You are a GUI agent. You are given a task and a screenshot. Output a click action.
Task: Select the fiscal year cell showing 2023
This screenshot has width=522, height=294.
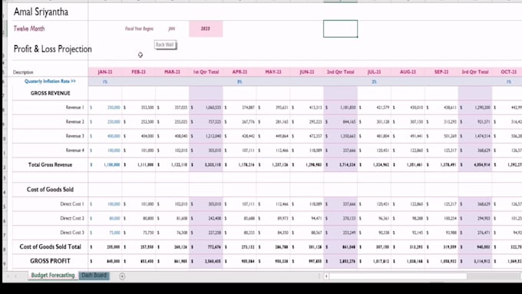pyautogui.click(x=206, y=28)
